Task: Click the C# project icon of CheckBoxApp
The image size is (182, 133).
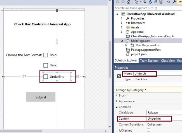Action: [123, 14]
